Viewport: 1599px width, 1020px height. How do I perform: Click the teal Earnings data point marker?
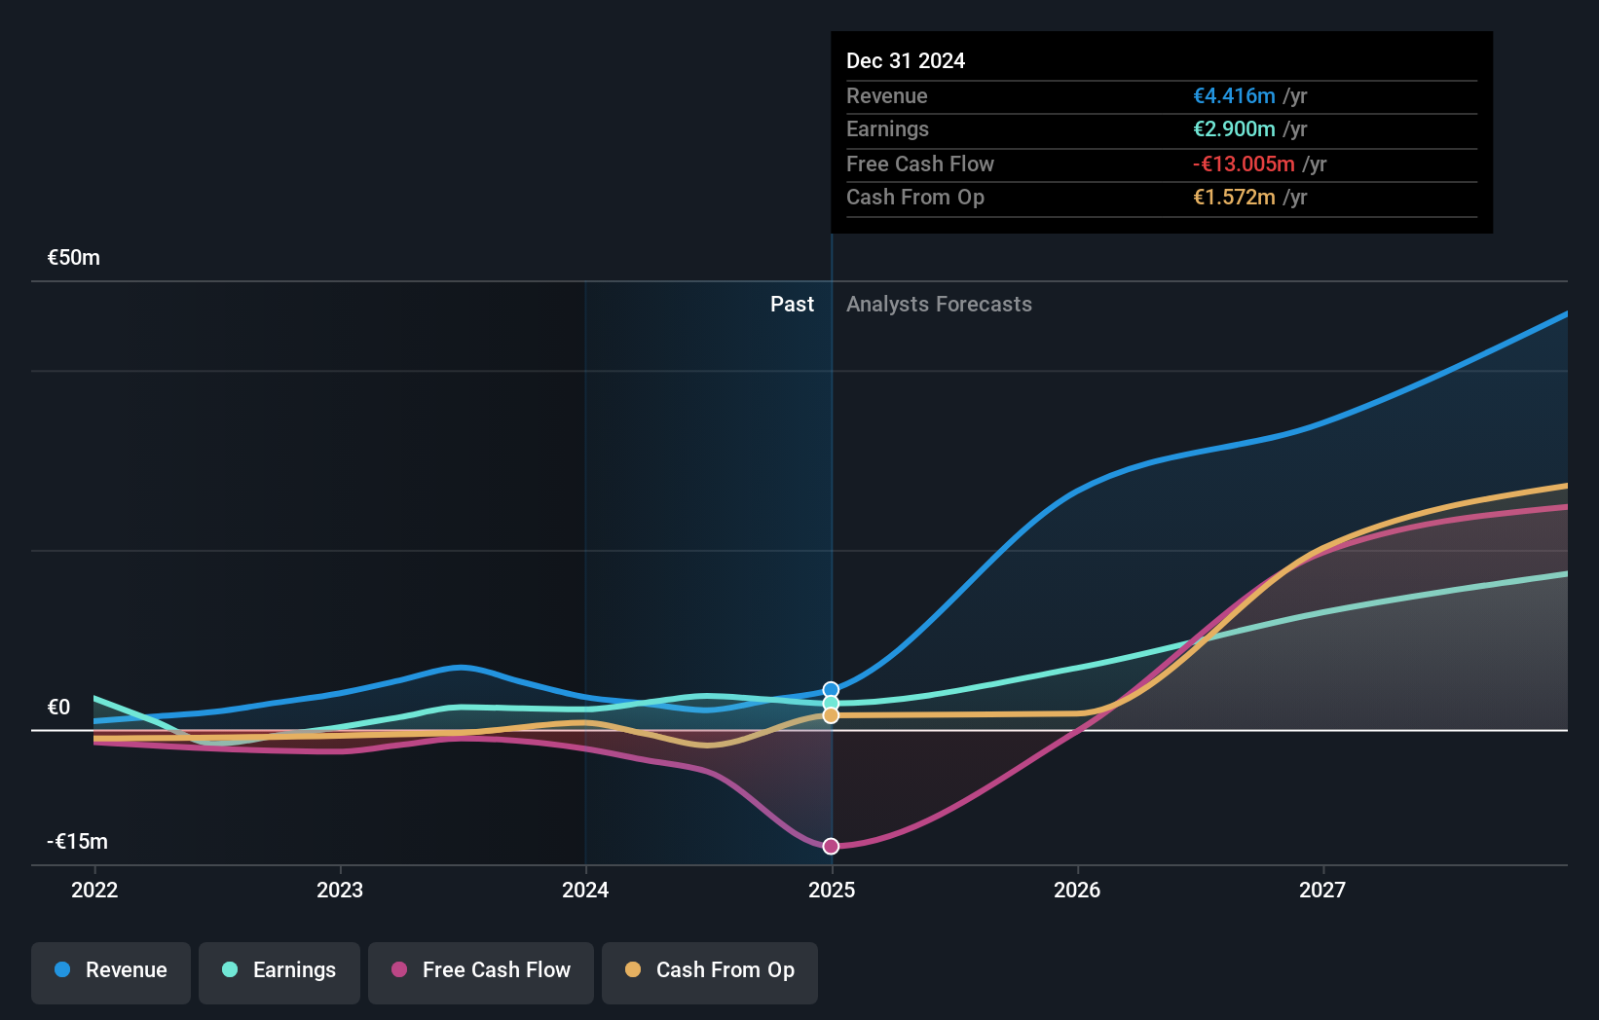[x=830, y=703]
